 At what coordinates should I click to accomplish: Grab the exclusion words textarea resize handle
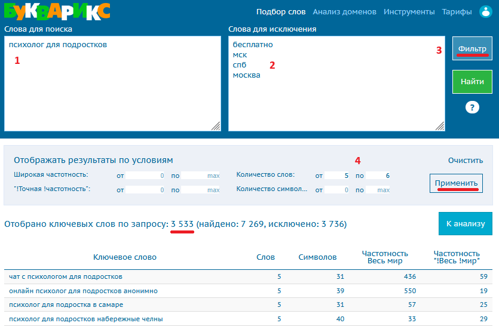[440, 126]
